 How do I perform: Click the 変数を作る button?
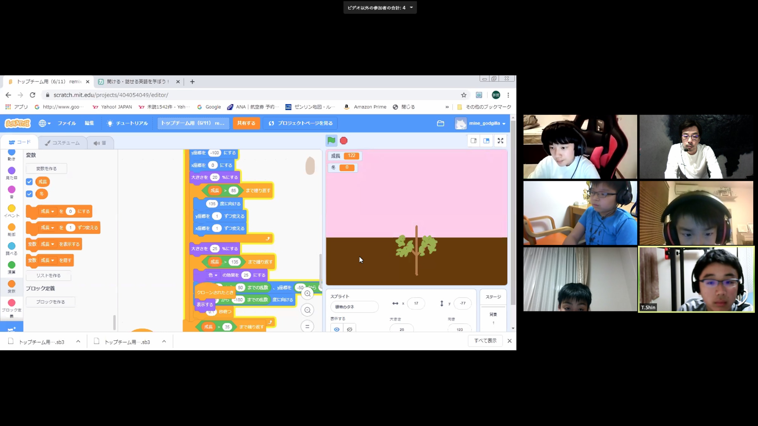coord(46,169)
